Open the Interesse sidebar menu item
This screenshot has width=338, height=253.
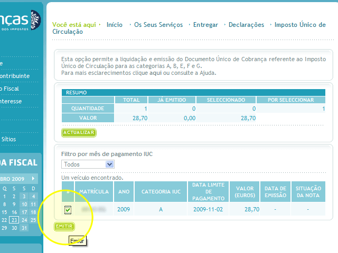[11, 101]
